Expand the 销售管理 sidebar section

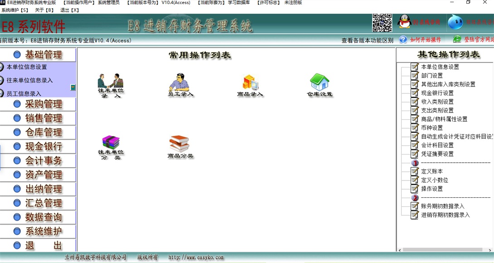(x=38, y=118)
